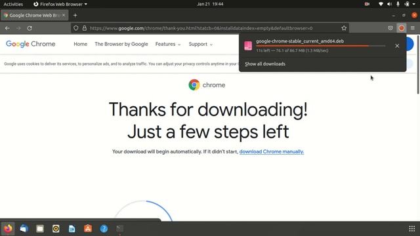Image resolution: width=420 pixels, height=236 pixels.
Task: Open the clock and calendar panel
Action: (210, 4)
